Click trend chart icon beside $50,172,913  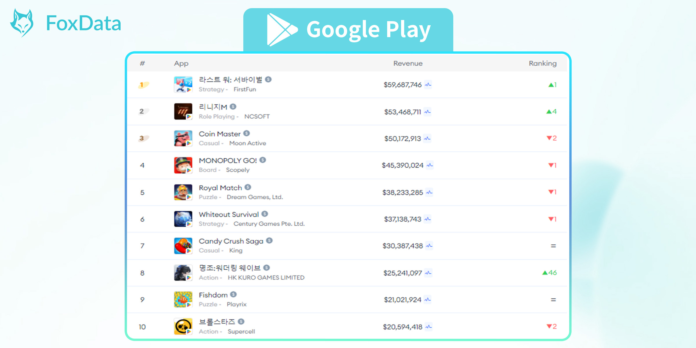[427, 139]
